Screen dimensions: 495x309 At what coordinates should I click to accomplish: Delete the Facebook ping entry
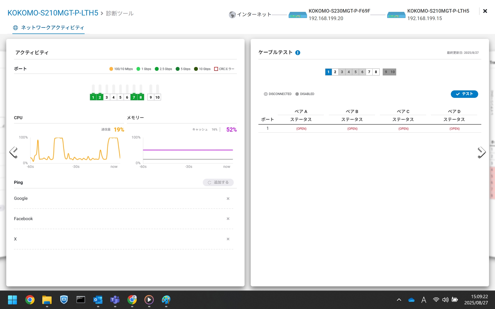[228, 219]
